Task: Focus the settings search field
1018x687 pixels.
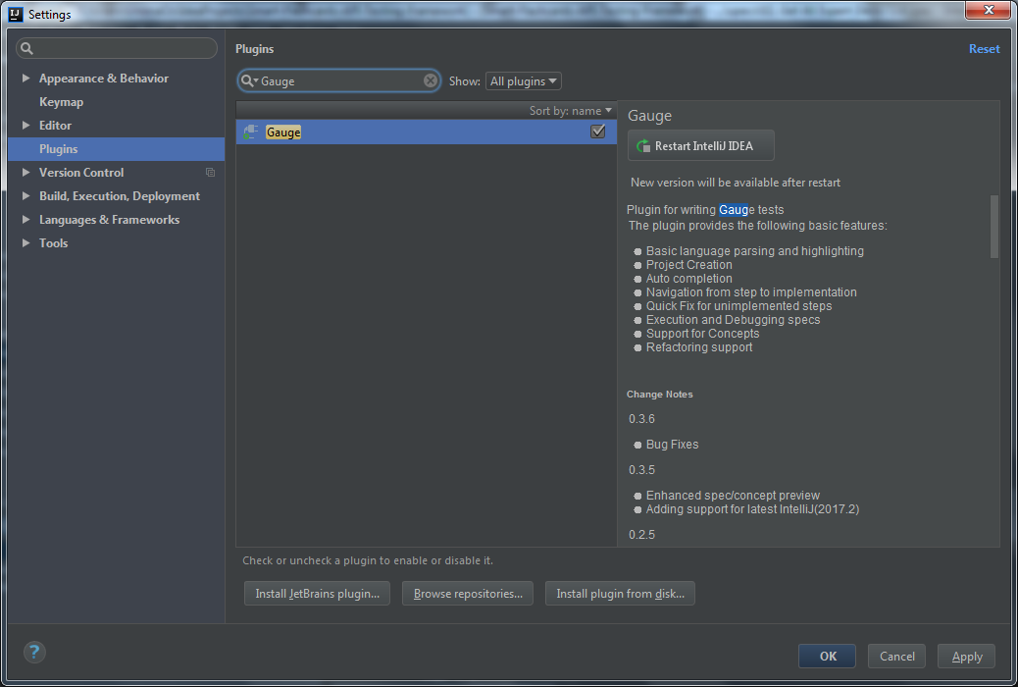Action: 117,48
